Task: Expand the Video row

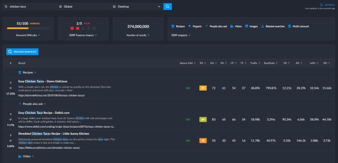Action: coord(33,156)
